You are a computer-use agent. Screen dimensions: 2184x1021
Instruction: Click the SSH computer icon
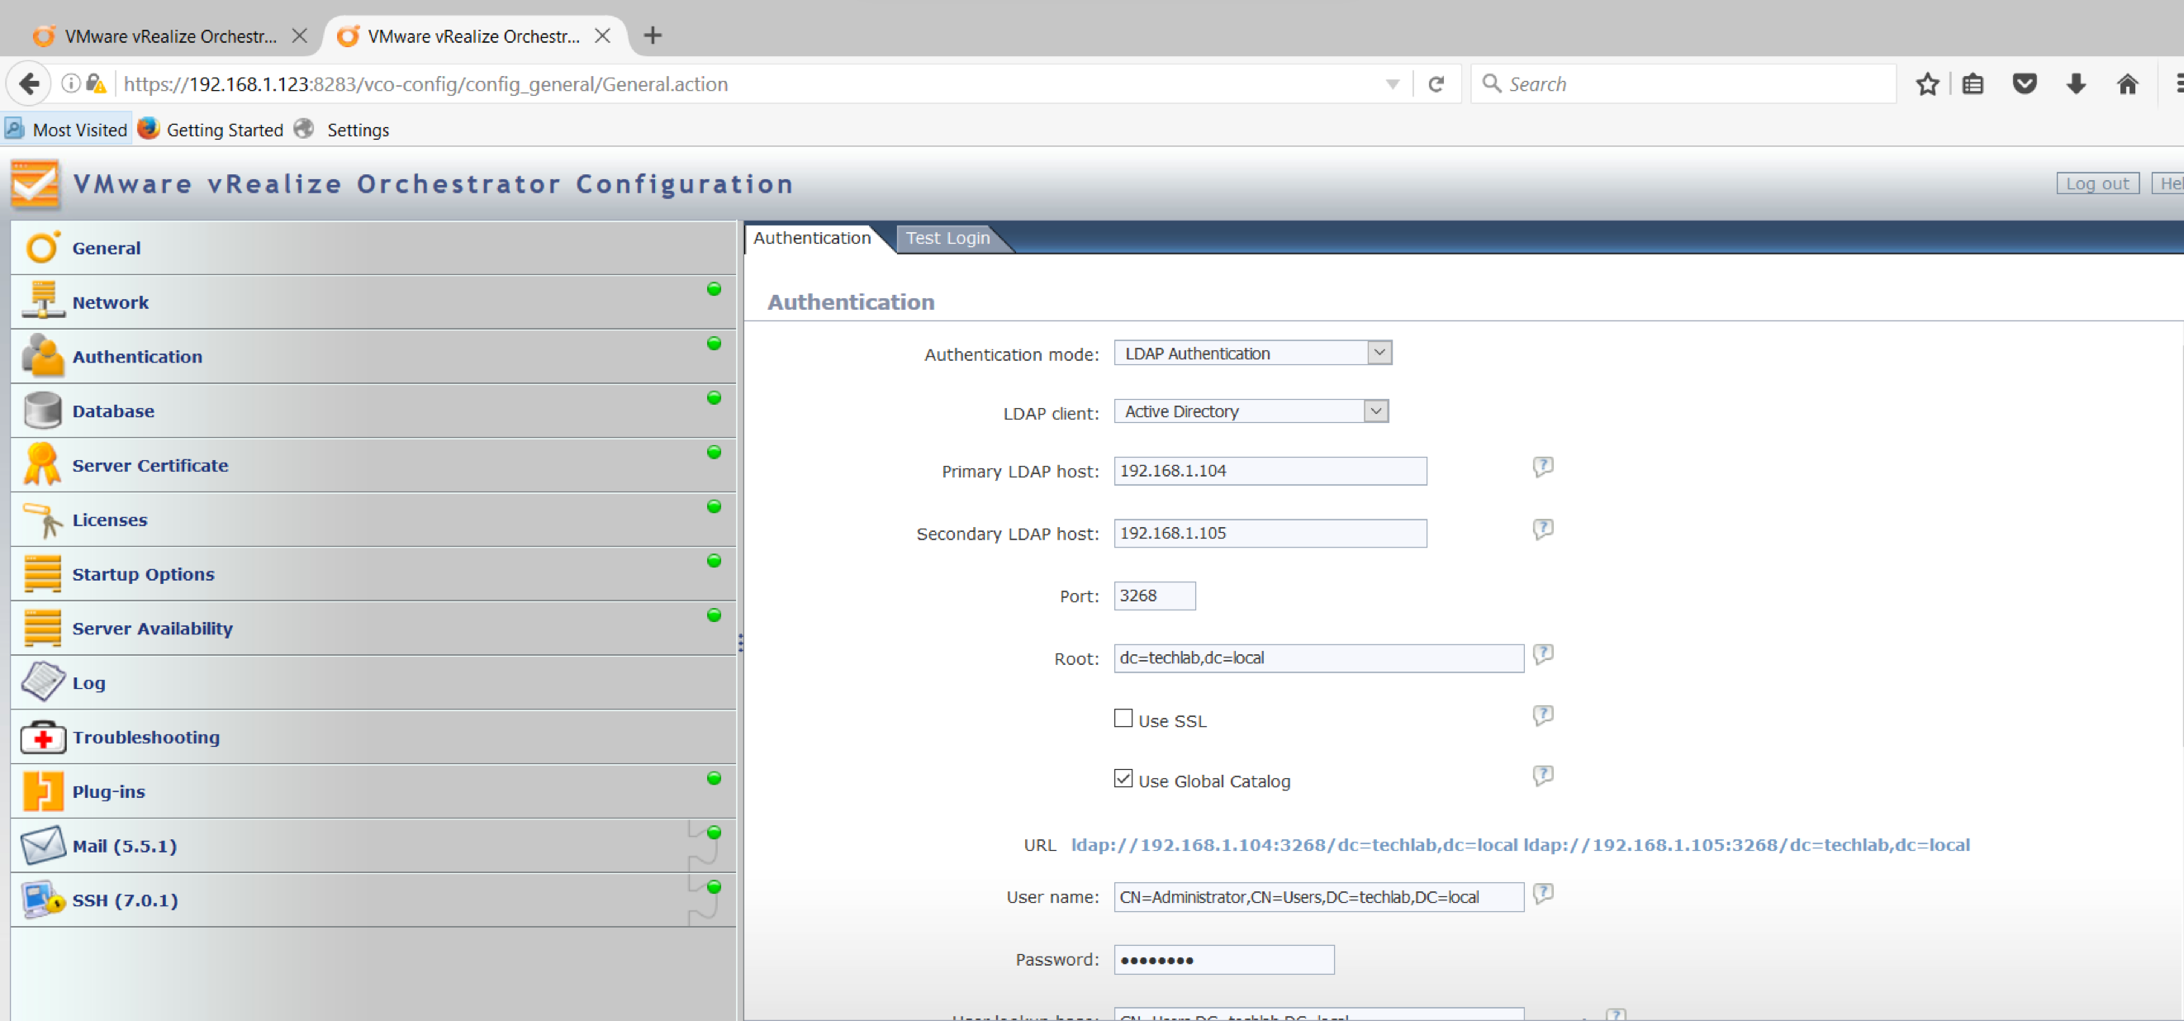pyautogui.click(x=42, y=900)
